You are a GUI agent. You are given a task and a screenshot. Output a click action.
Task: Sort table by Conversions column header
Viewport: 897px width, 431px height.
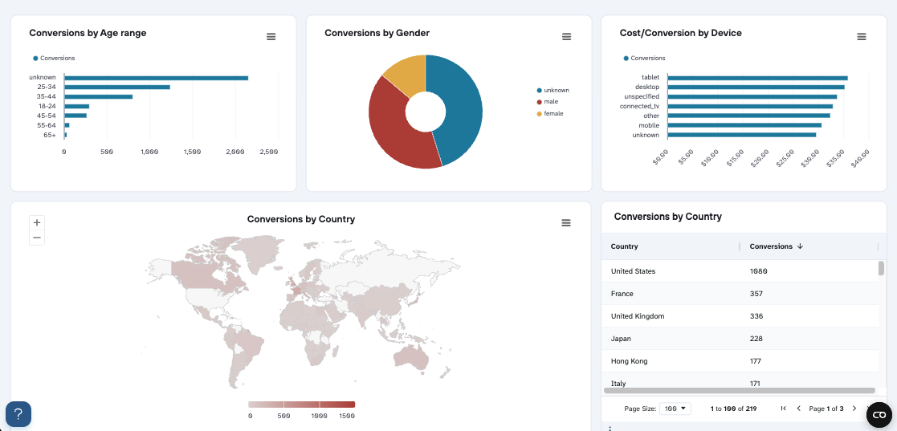point(771,246)
